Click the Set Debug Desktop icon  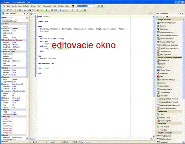click(x=102, y=6)
